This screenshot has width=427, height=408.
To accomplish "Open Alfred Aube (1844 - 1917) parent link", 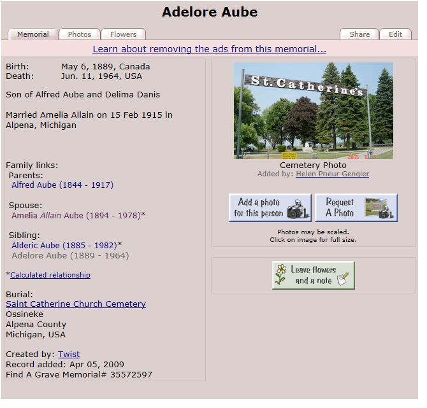I will (x=62, y=185).
